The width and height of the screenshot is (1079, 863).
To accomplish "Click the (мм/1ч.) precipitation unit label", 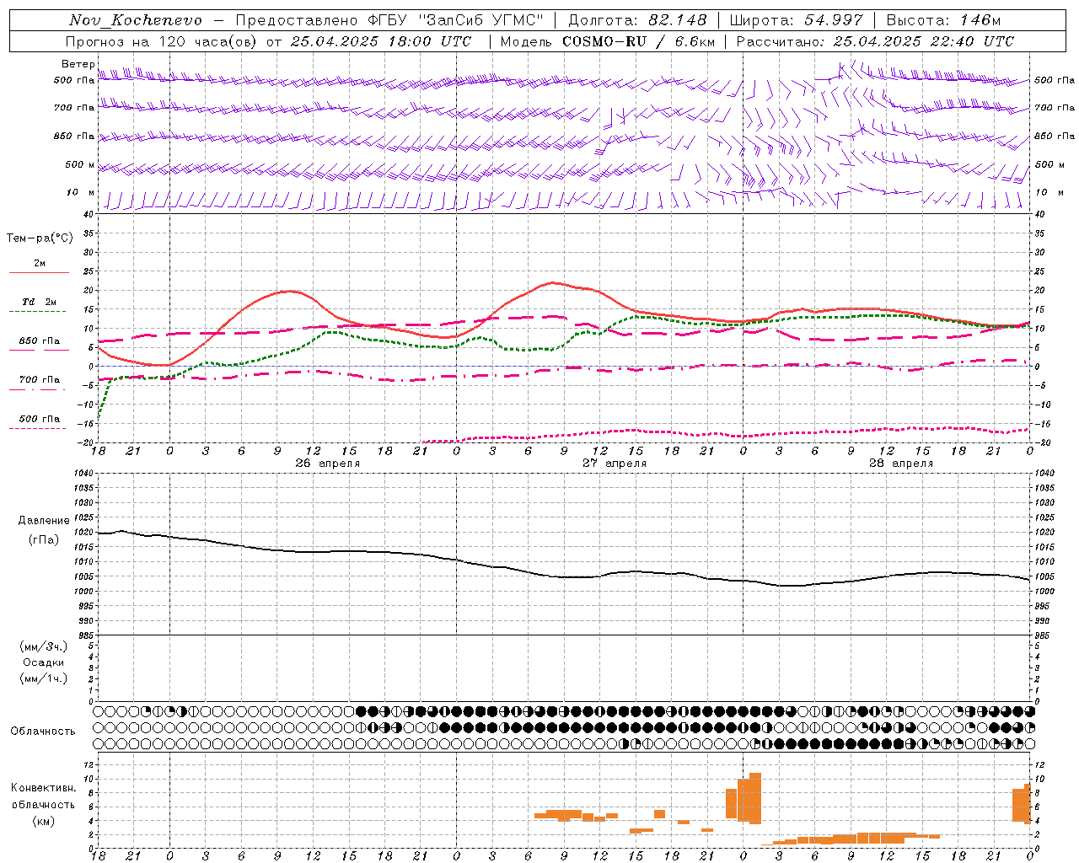I will 44,678.
